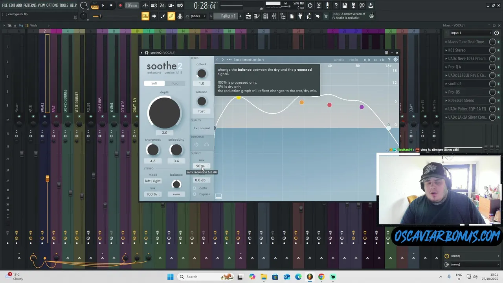Click the soothe2 balance knob
Viewport: 503px width, 283px height.
(x=176, y=184)
